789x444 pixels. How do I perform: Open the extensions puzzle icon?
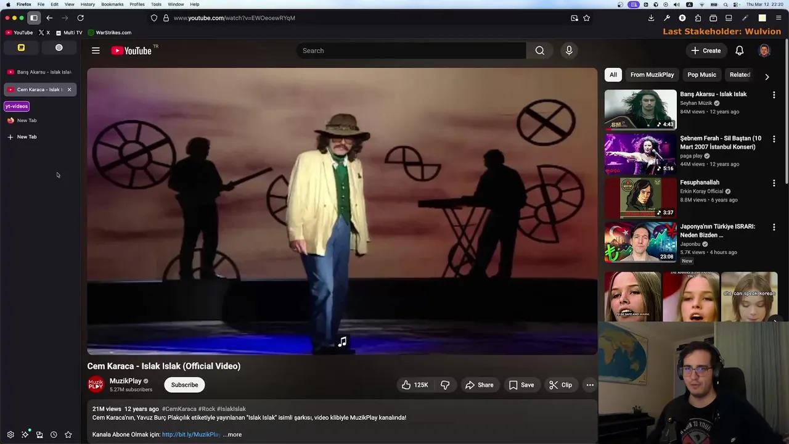698,18
